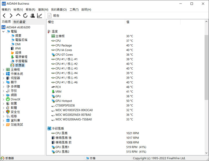Expand the 網路 tree node
The width and height of the screenshot is (209, 161).
pos(3,95)
